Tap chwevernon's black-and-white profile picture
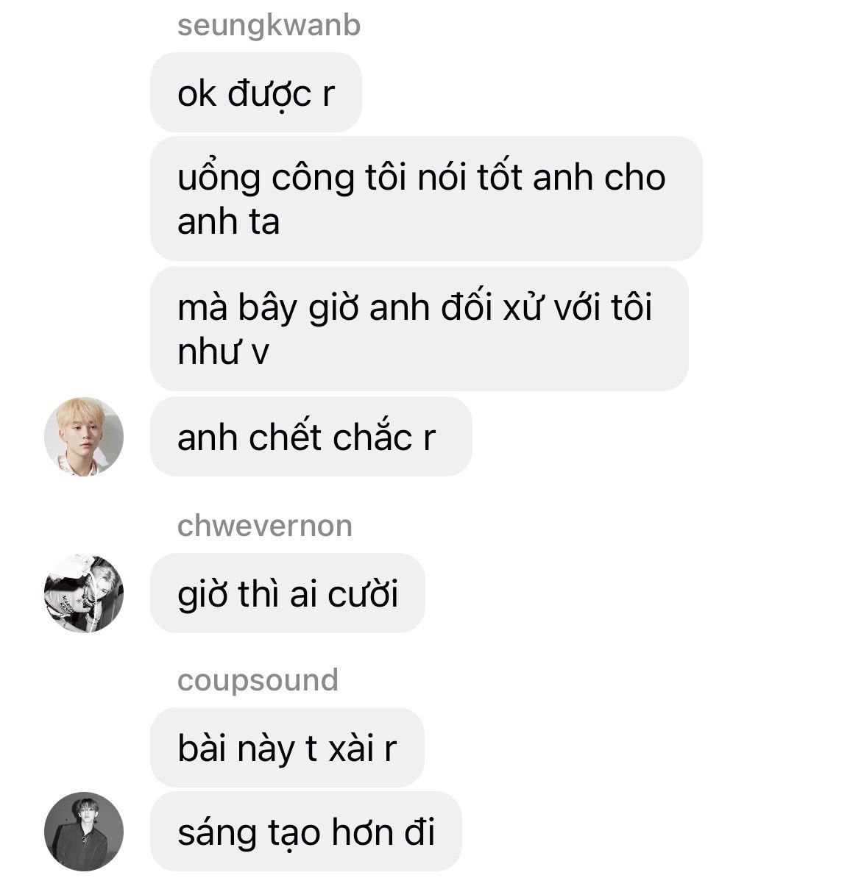Viewport: 864px width, 889px height. 84,593
